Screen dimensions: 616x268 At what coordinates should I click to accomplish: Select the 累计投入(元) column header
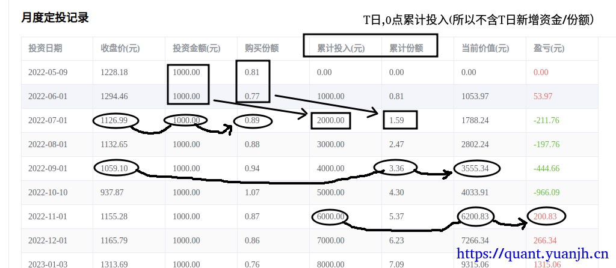(x=341, y=49)
